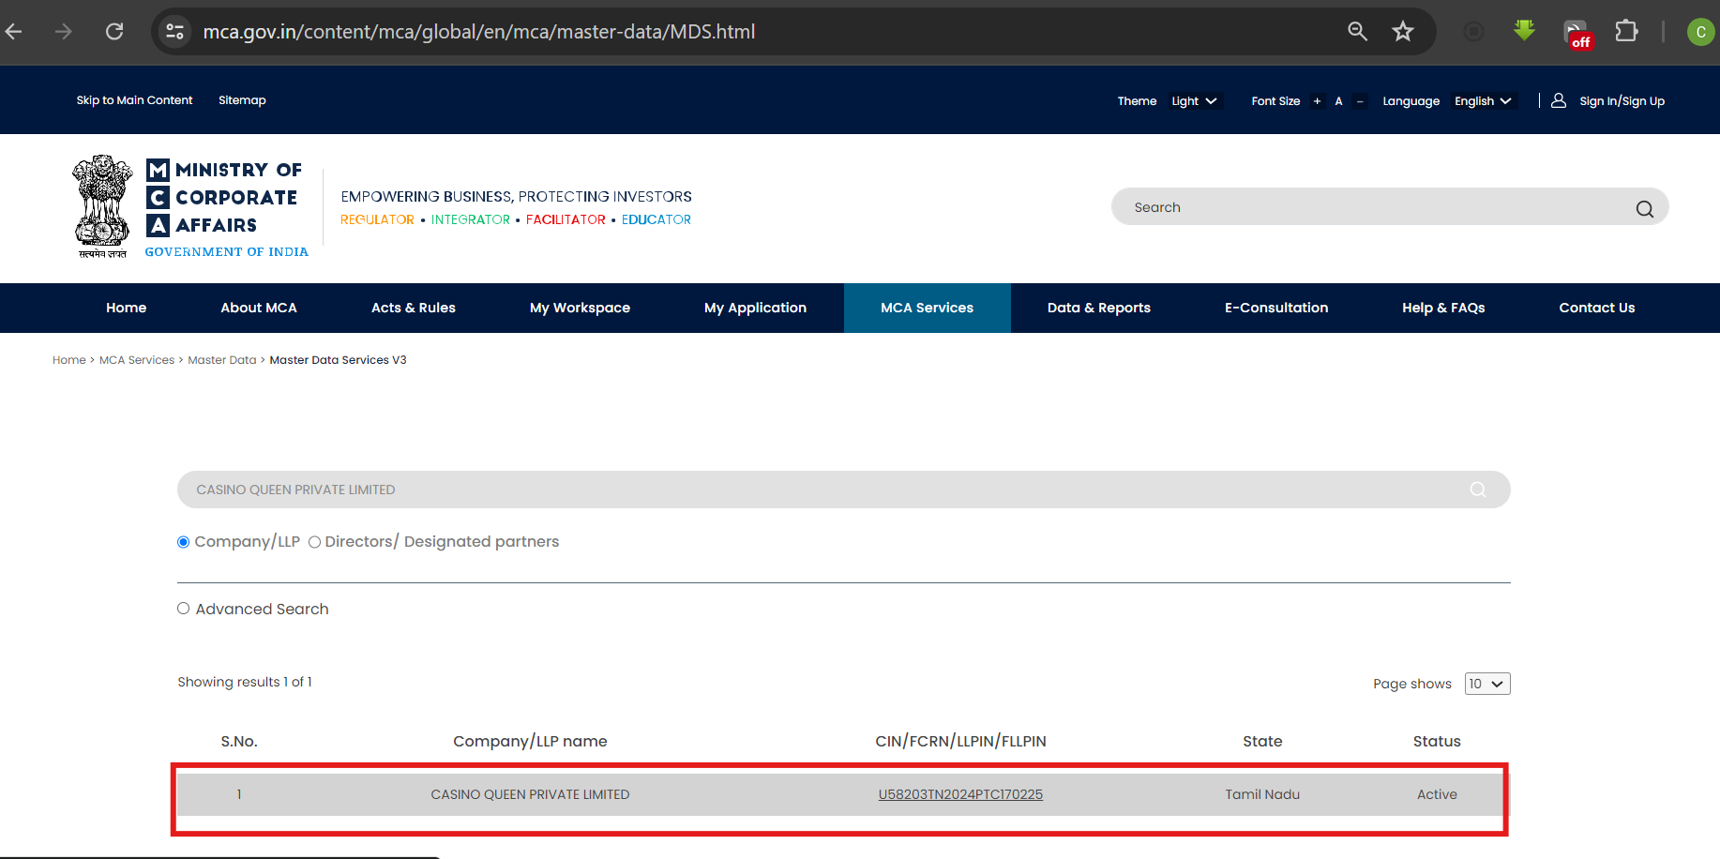The width and height of the screenshot is (1720, 859).
Task: Enable the Advanced Search radio option
Action: click(184, 609)
